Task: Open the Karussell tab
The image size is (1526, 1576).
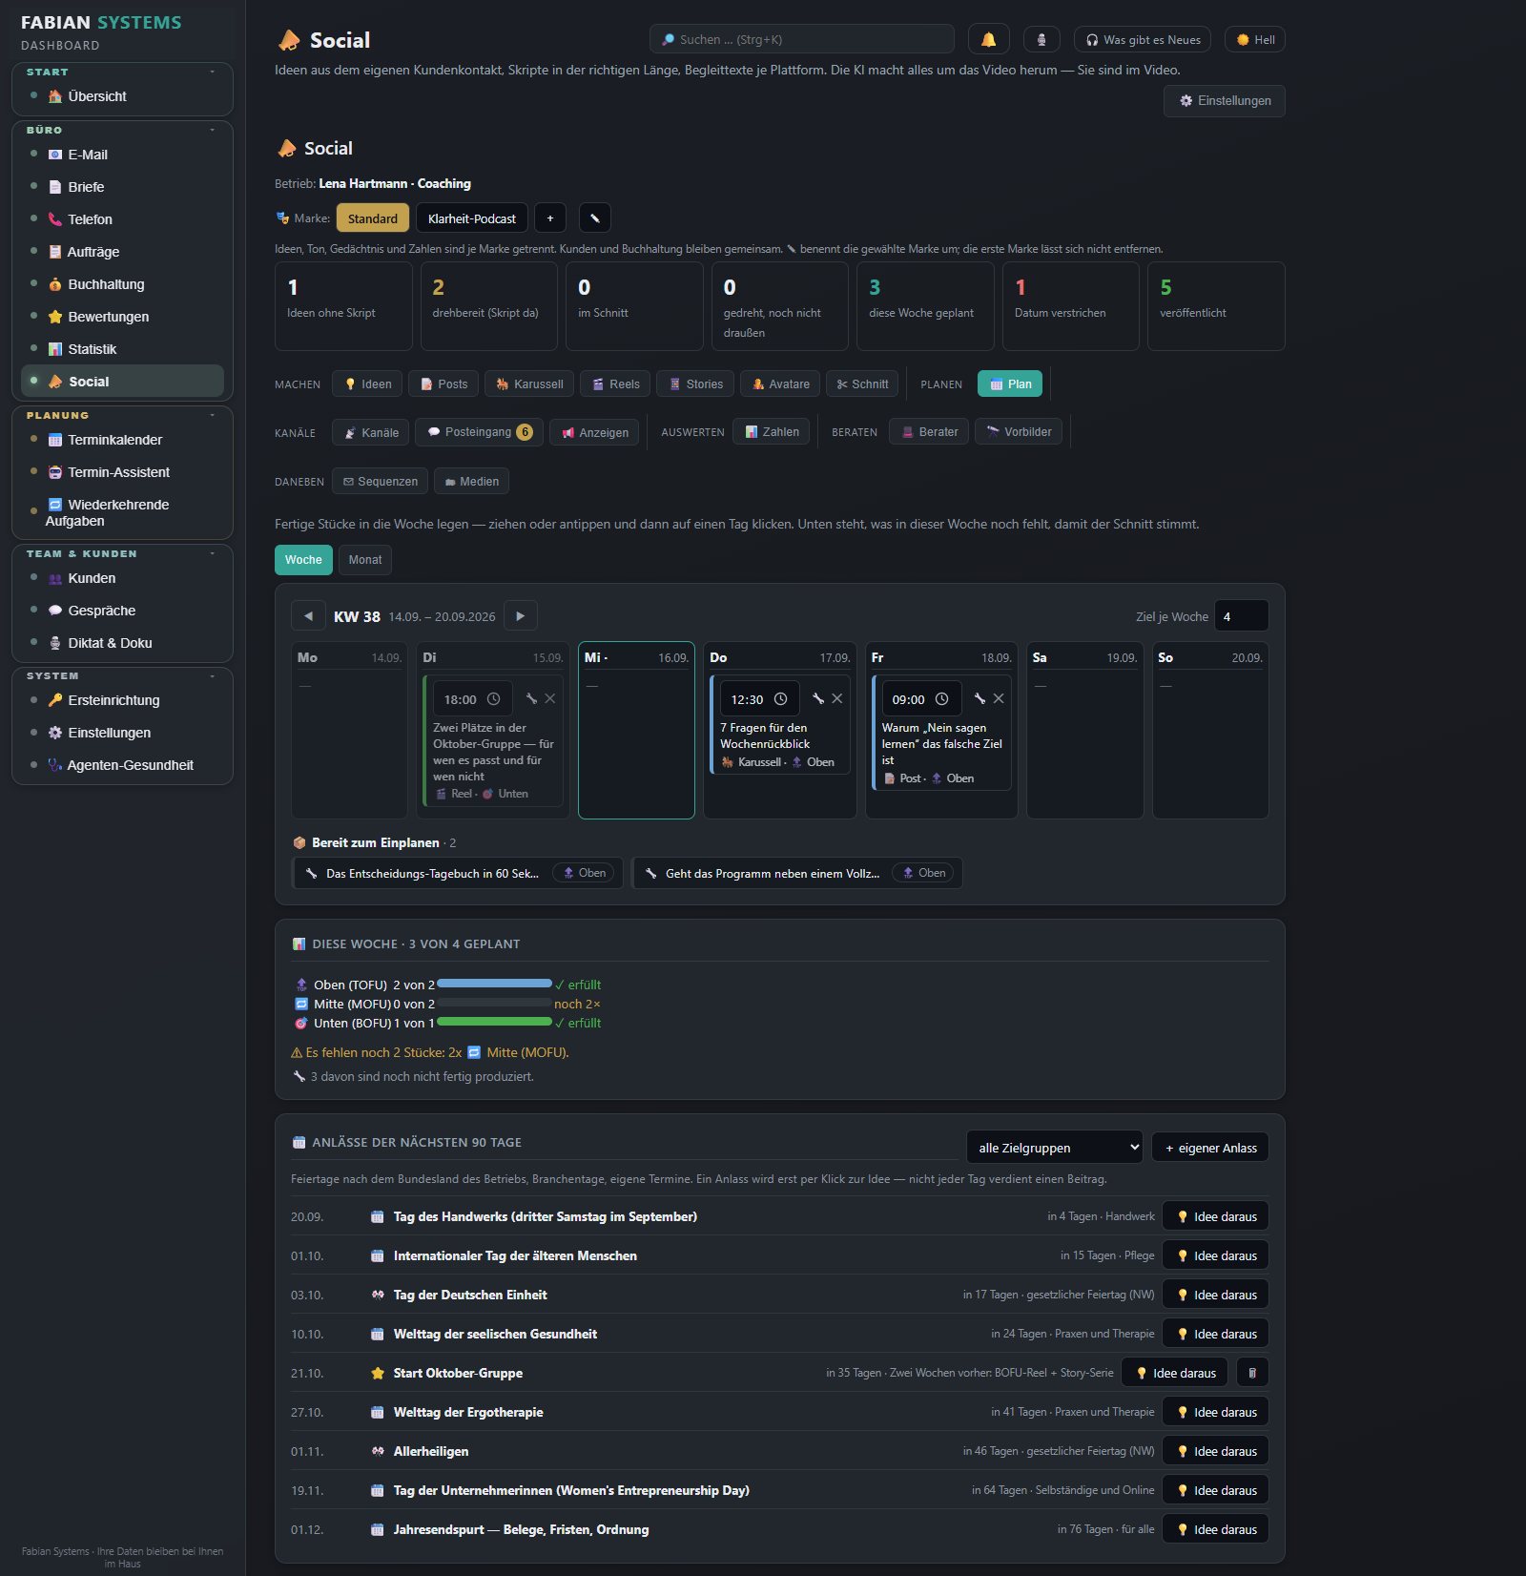Action: point(529,384)
